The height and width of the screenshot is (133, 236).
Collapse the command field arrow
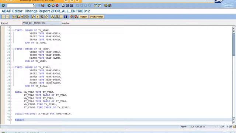point(39,6)
